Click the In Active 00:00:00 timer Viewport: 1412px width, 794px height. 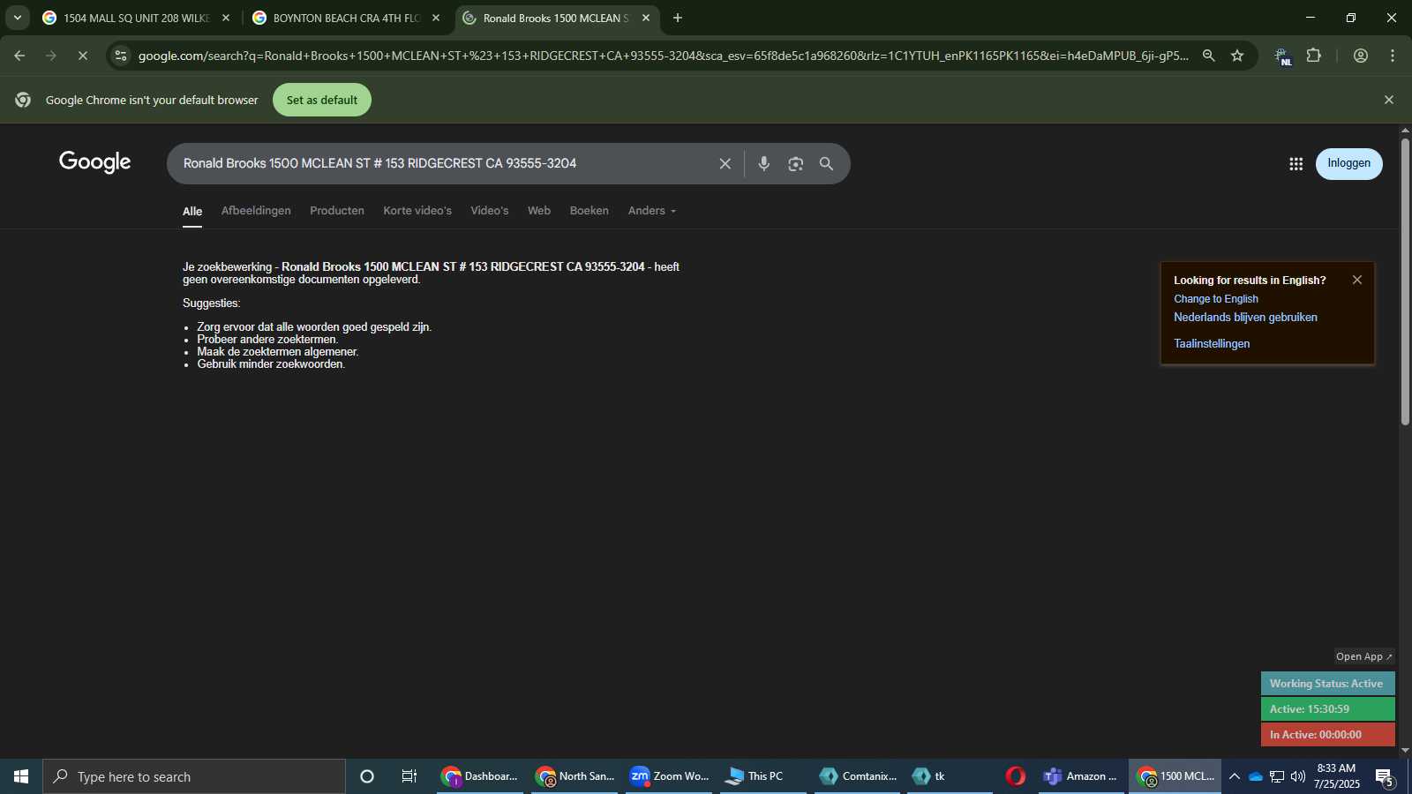tap(1327, 735)
